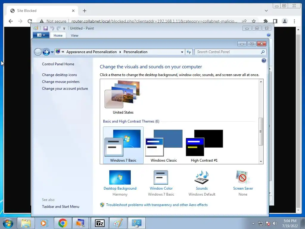Select the High Contrast #1 theme
305x229 pixels.
(204, 145)
